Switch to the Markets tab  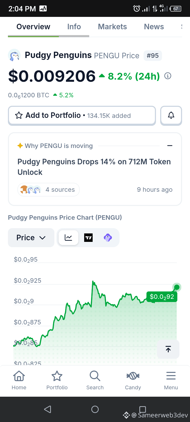point(112,27)
